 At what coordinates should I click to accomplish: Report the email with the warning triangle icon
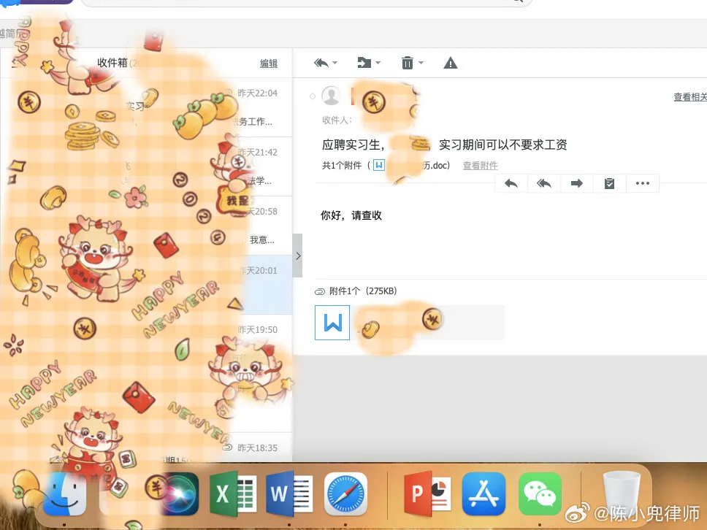click(451, 63)
